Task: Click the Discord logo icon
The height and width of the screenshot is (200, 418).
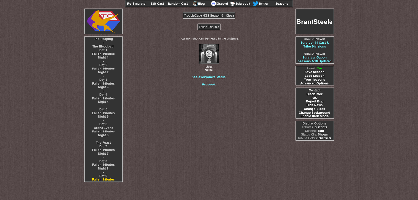Action: (213, 4)
